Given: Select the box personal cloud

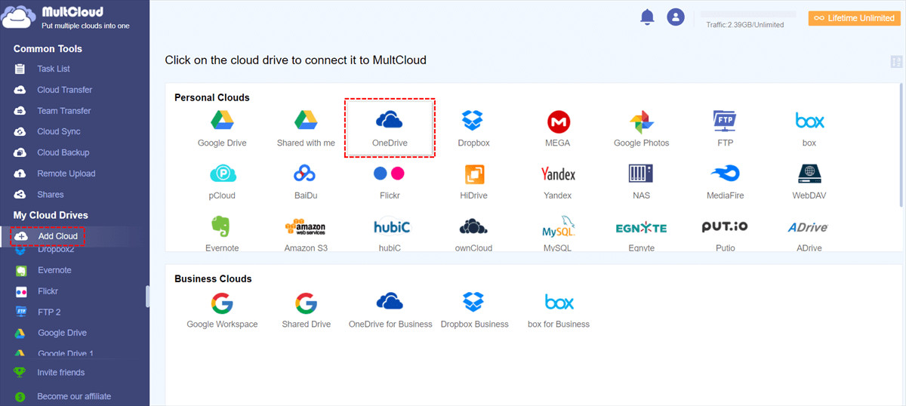Looking at the screenshot, I should click(x=809, y=128).
